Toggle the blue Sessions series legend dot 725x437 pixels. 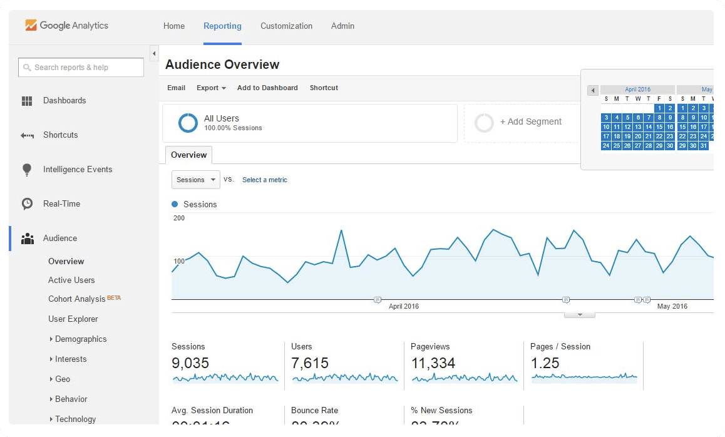[x=174, y=204]
